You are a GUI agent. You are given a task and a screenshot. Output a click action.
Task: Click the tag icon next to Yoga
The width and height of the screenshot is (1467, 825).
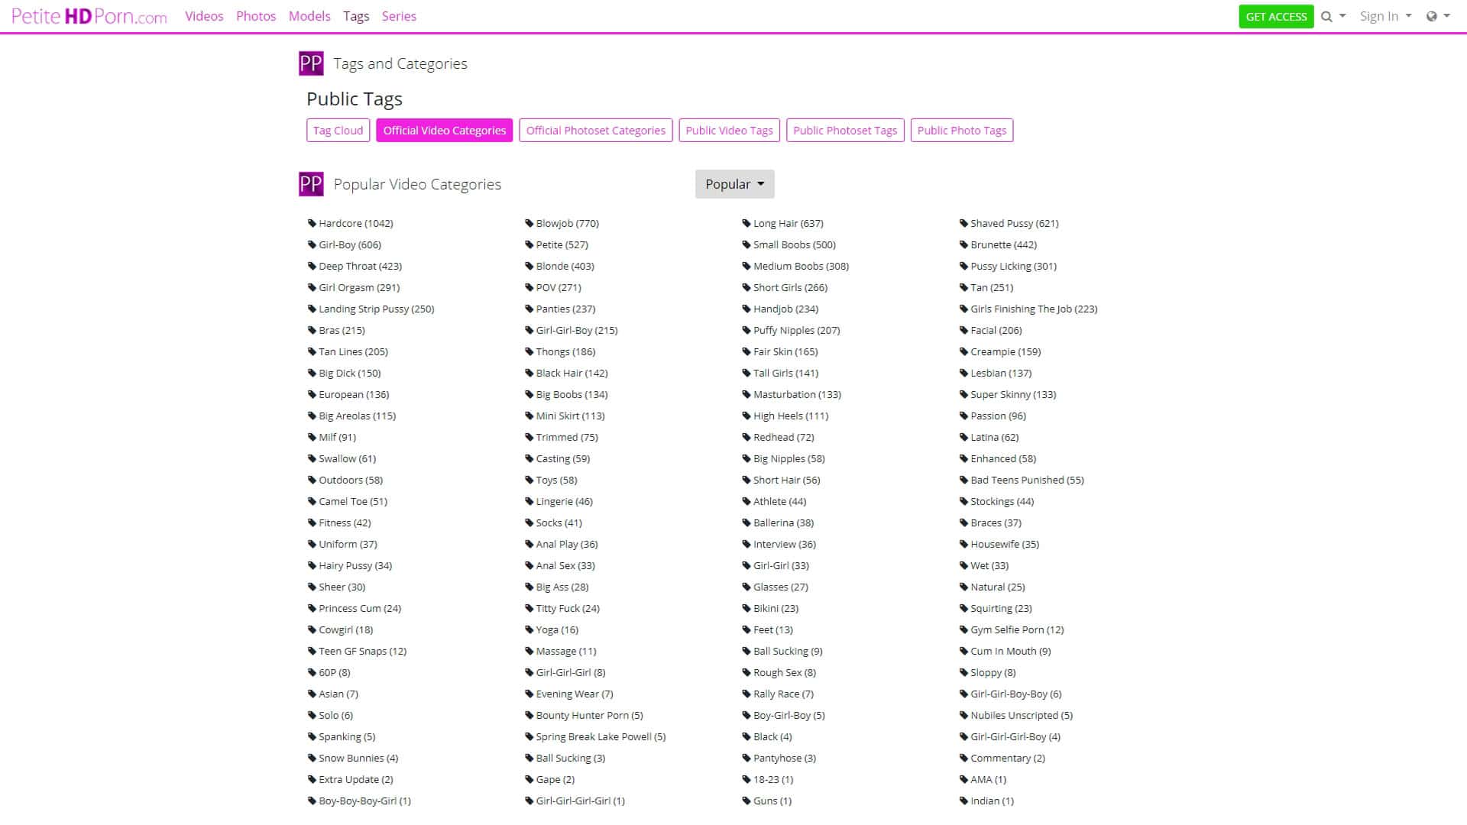[x=529, y=630]
